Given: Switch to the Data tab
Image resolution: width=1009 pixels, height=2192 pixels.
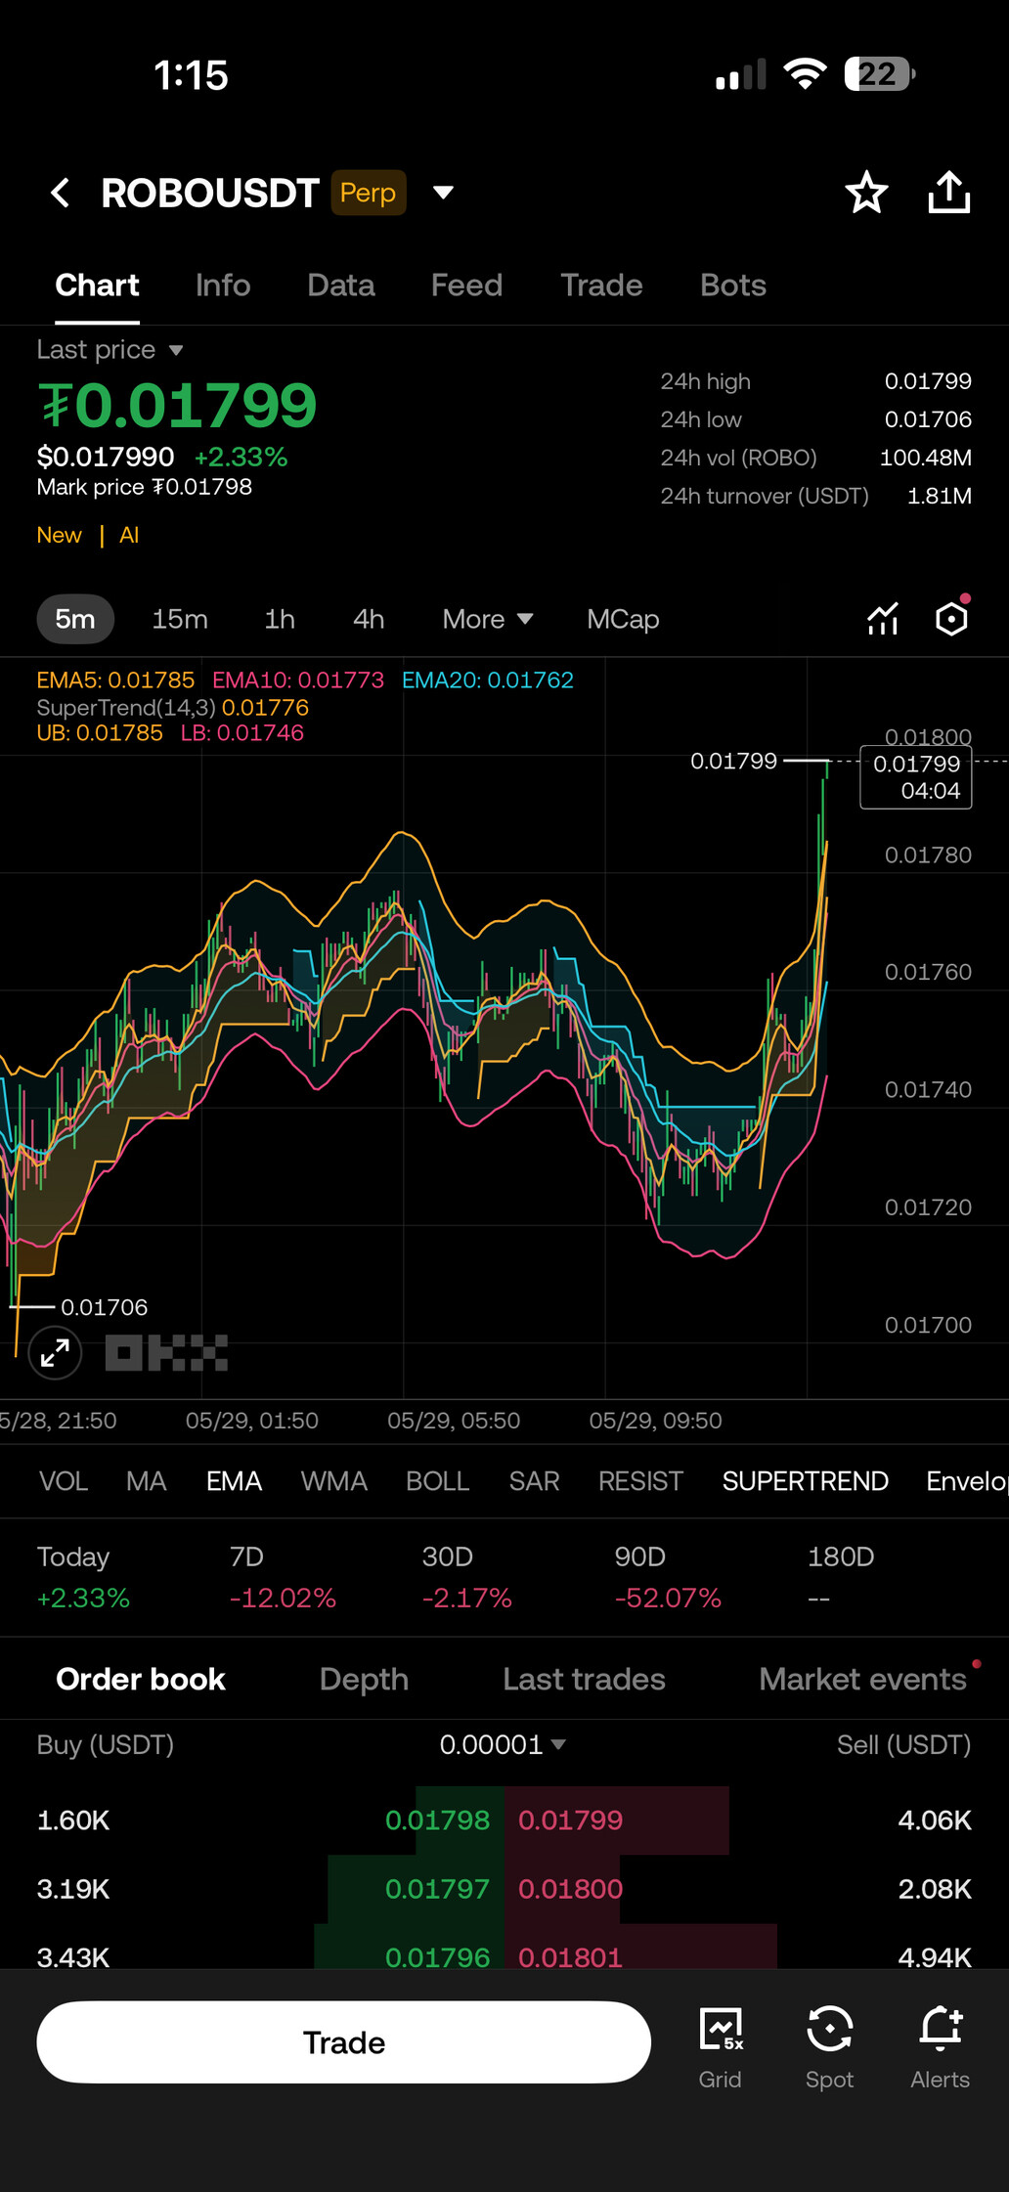Looking at the screenshot, I should (340, 285).
